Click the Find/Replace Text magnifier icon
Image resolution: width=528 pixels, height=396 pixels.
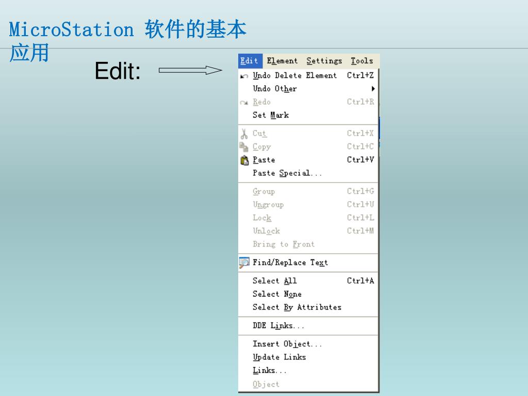pyautogui.click(x=244, y=262)
